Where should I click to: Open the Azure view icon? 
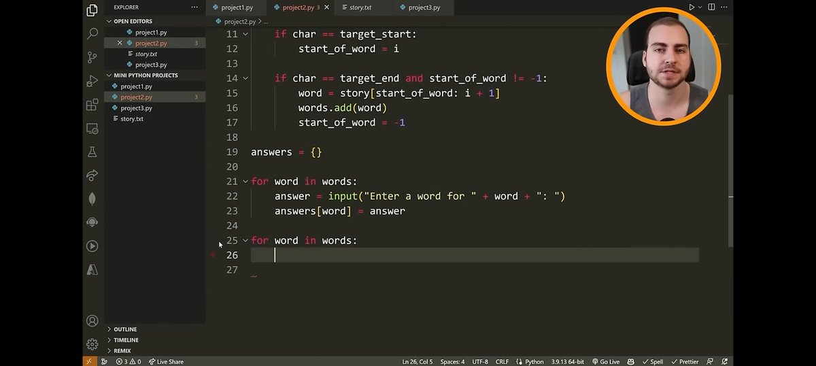(92, 269)
